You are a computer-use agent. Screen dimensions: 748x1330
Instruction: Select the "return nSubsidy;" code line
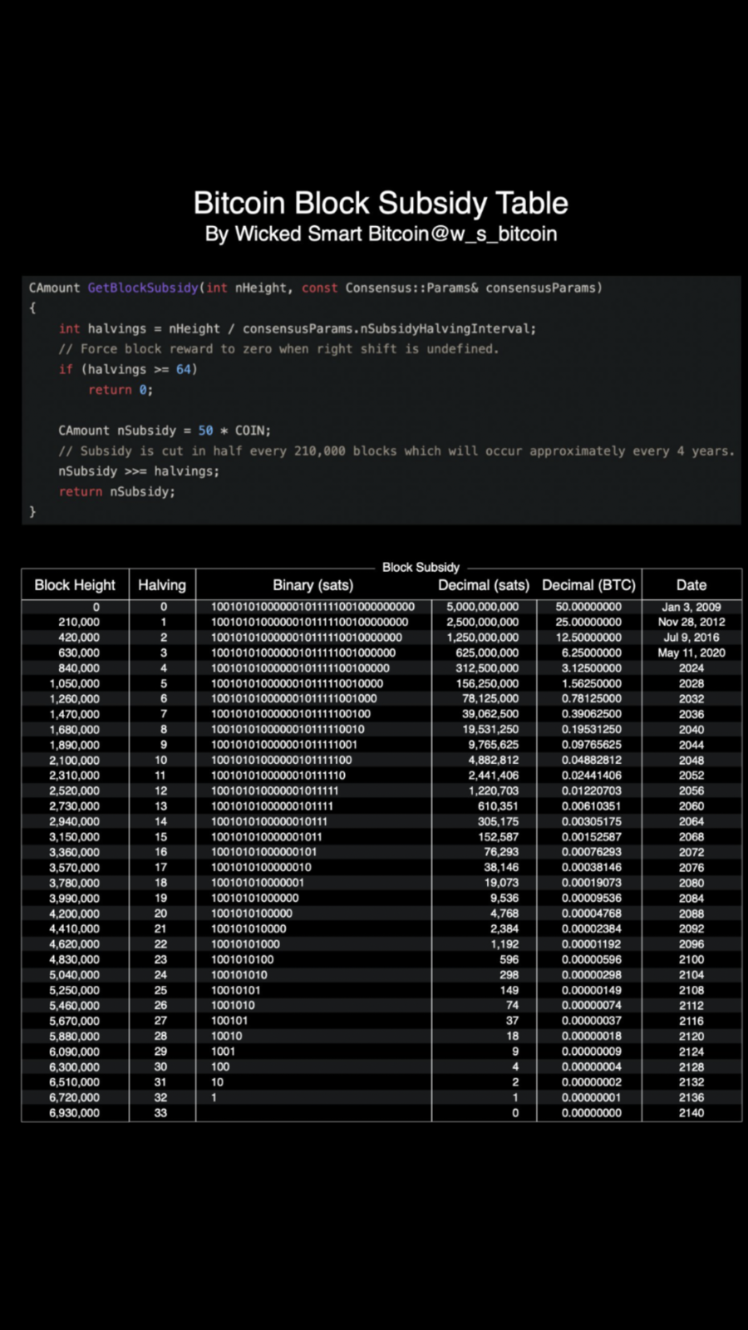tap(117, 491)
